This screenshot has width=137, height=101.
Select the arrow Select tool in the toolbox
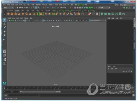tap(5, 20)
